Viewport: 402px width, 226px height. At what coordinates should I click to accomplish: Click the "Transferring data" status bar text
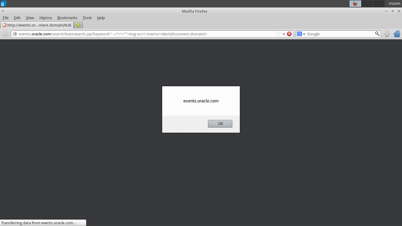point(39,223)
